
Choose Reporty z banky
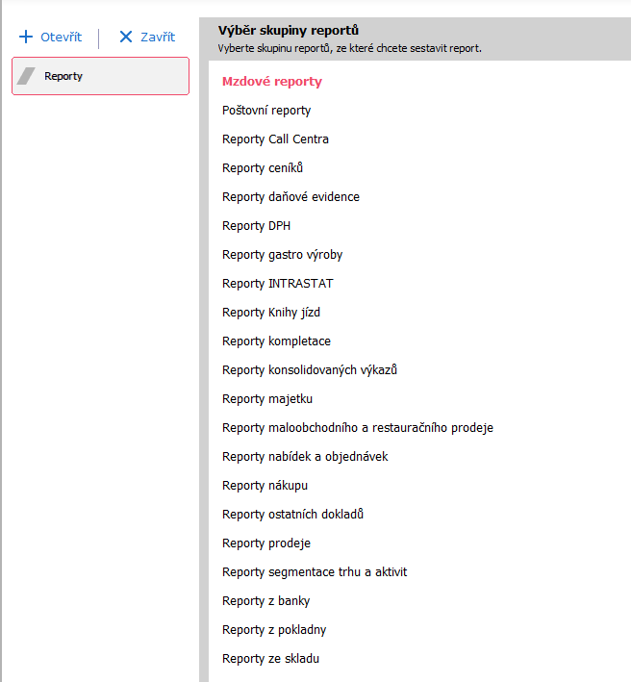(265, 601)
